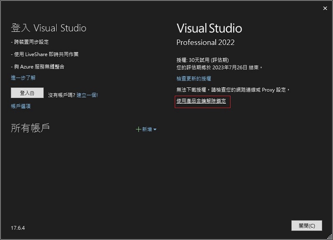333x240 pixels.
Task: Click the green plus add-account icon
Action: [138, 129]
